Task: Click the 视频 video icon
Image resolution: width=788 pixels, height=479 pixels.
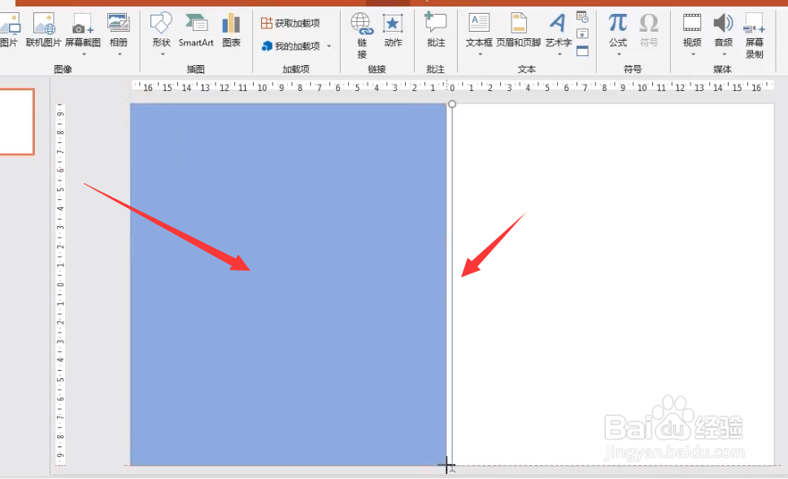Action: click(692, 23)
